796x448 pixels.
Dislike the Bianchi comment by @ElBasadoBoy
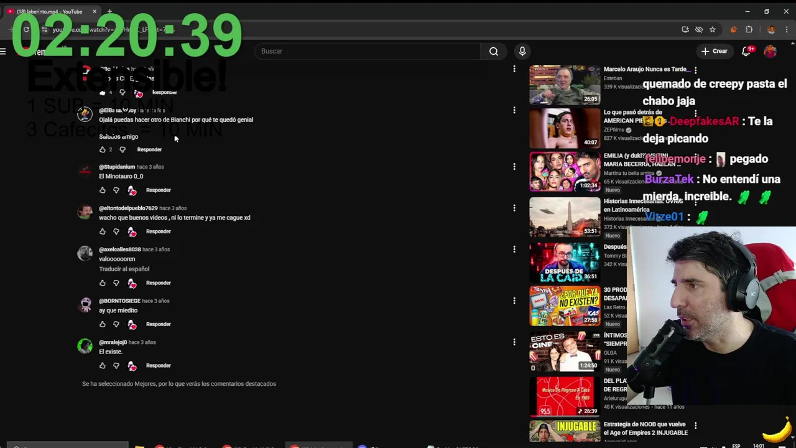pos(123,149)
